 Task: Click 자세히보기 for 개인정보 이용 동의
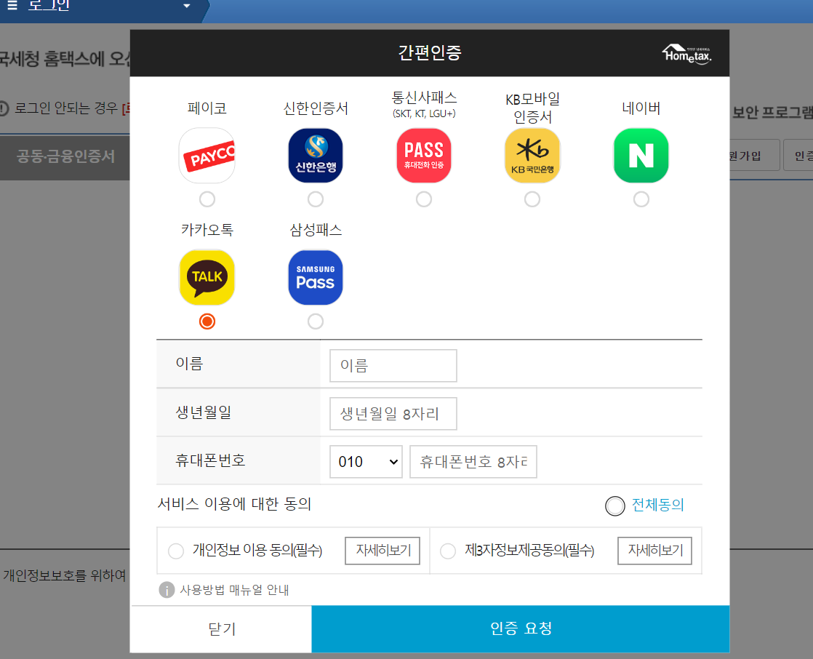[x=383, y=551]
